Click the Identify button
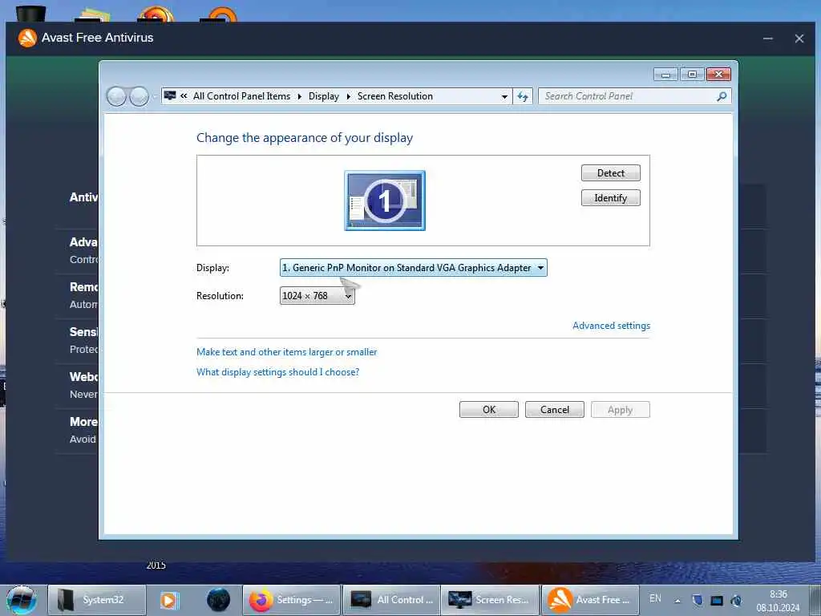This screenshot has width=821, height=616. 610,198
